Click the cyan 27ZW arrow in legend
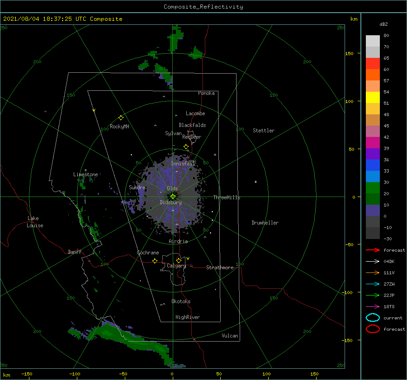The height and width of the screenshot is (380, 407). point(373,284)
